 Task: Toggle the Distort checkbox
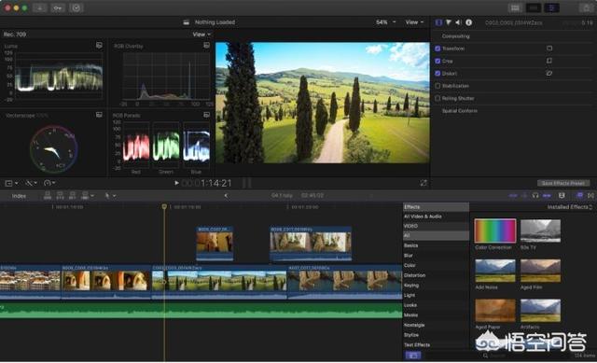[437, 73]
